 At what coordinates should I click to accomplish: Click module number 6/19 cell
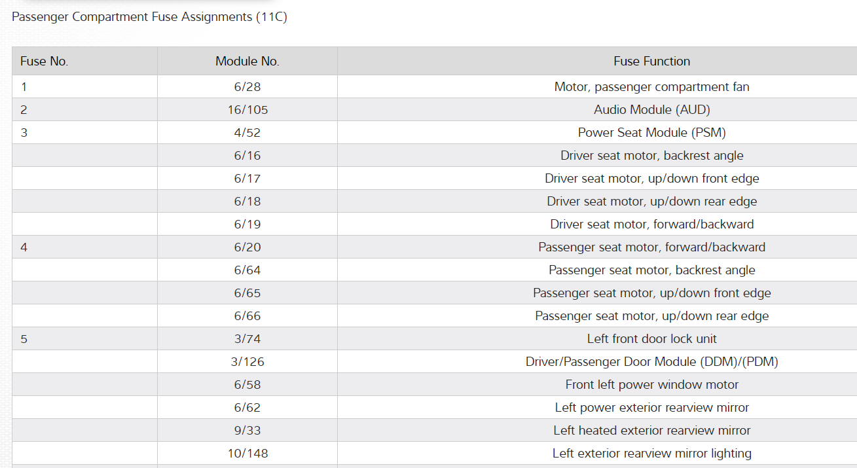coord(247,225)
